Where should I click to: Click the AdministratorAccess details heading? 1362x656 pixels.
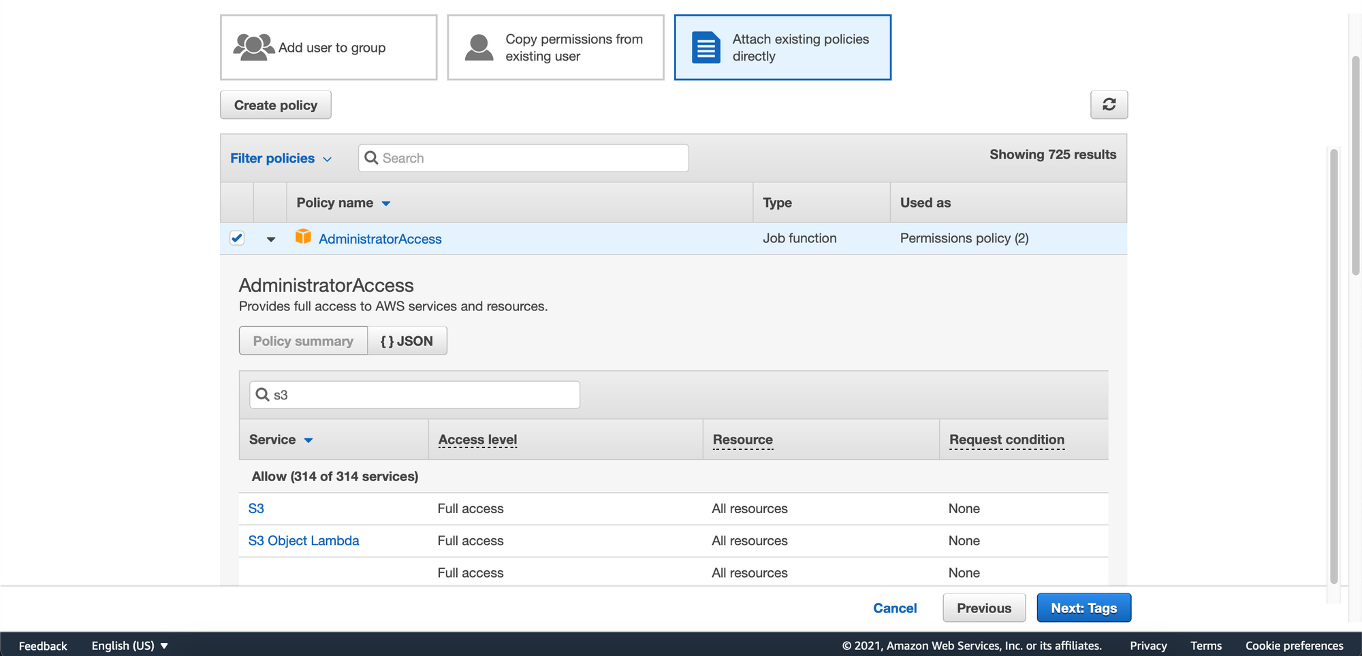[326, 285]
